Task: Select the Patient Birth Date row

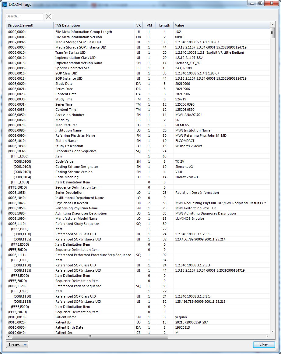Action: click(138, 328)
